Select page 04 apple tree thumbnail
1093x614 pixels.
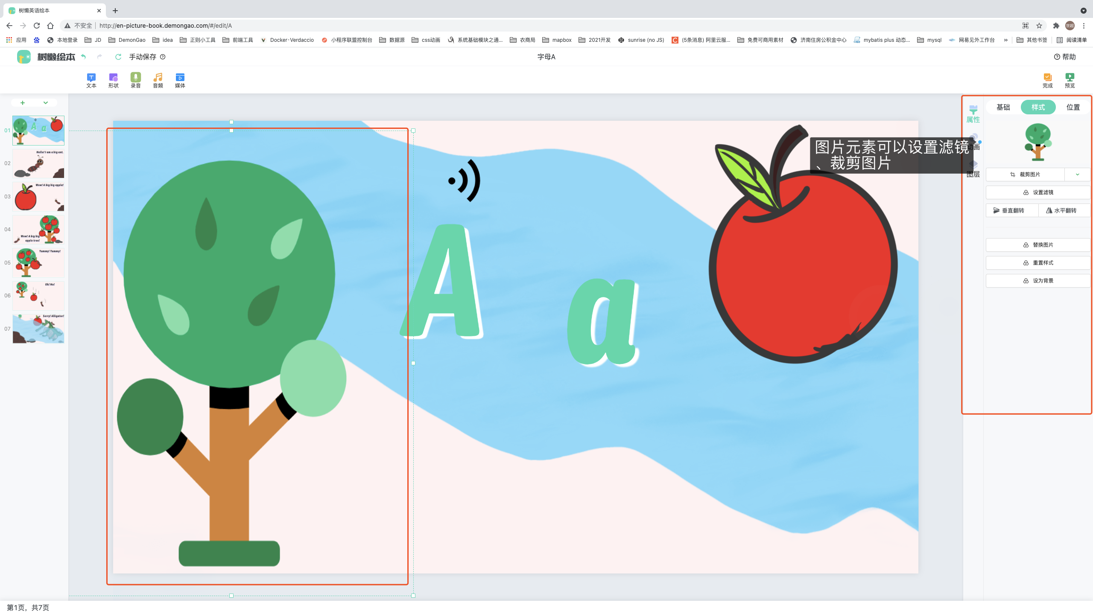38,230
